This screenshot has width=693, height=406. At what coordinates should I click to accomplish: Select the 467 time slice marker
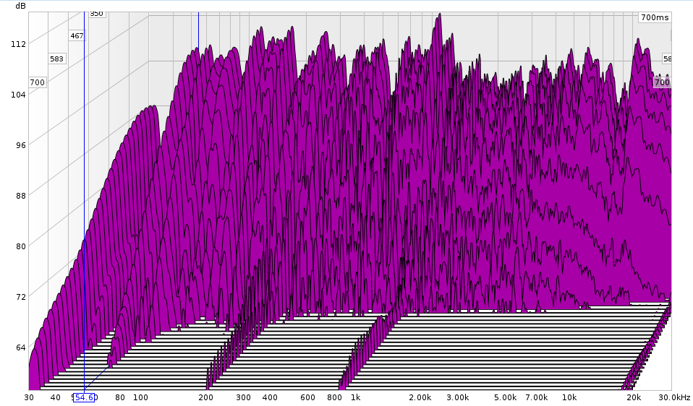pyautogui.click(x=77, y=36)
